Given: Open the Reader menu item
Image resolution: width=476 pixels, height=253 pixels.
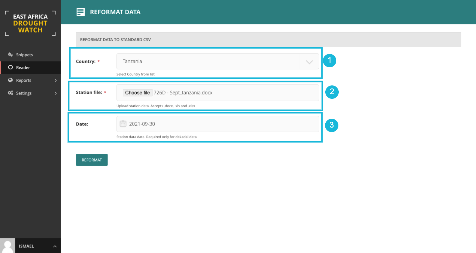Looking at the screenshot, I should [x=30, y=67].
